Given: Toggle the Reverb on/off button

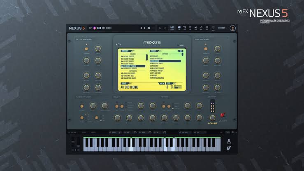Looking at the screenshot, I should [164, 106].
